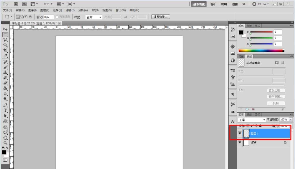The image size is (295, 169).
Task: Open the Character panel dock icon
Action: click(233, 121)
